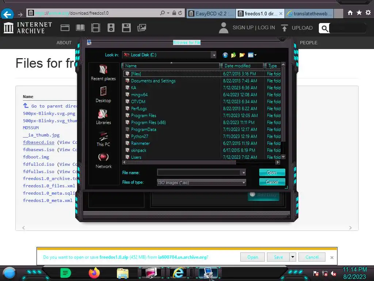Open Internet Archive texts book icon
374x281 pixels.
point(80,28)
